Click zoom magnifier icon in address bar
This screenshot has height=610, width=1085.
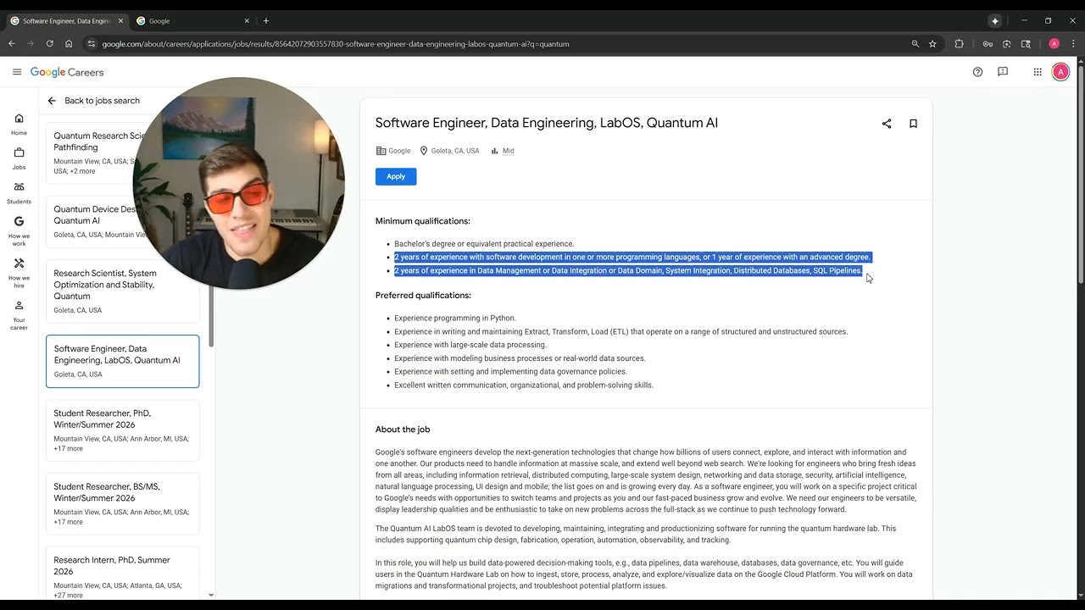click(x=915, y=44)
